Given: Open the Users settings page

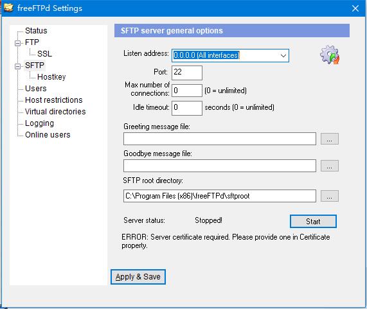Looking at the screenshot, I should tap(36, 89).
